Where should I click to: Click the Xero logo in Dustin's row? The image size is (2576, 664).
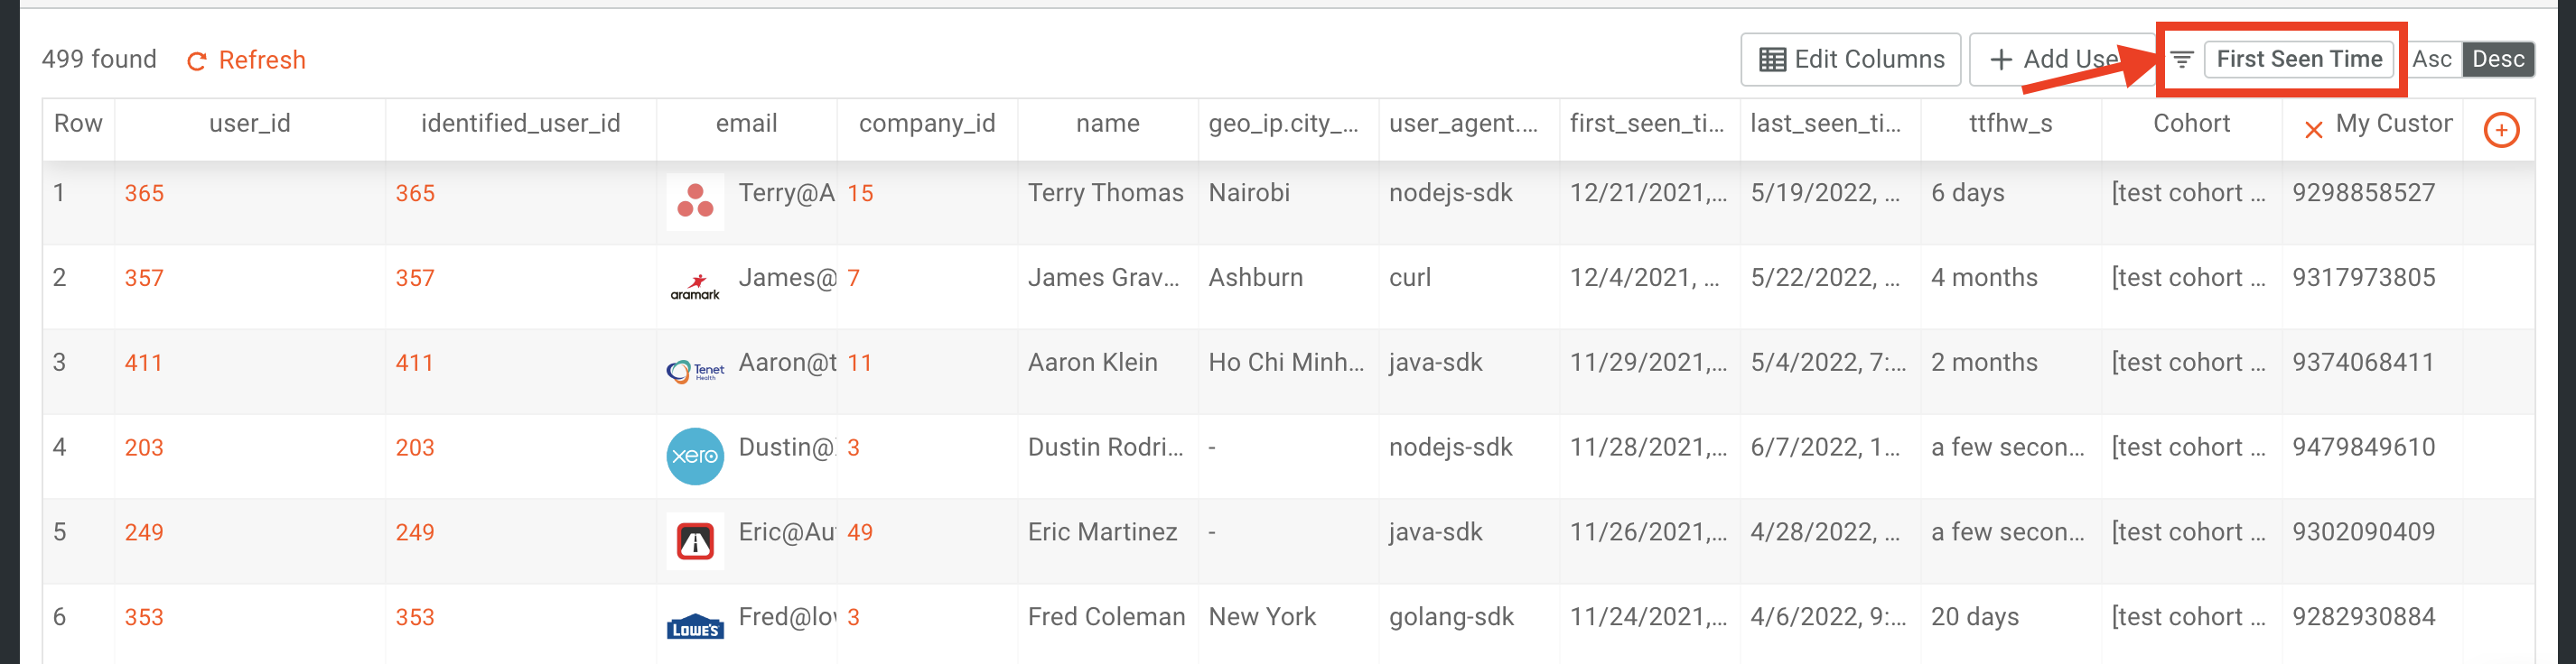tap(695, 456)
